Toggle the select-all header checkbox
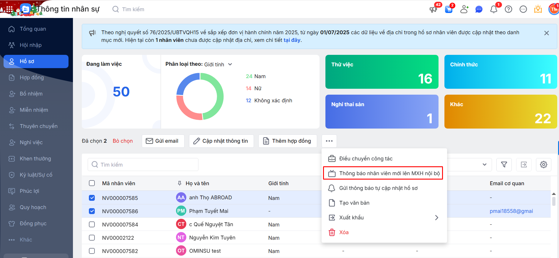This screenshot has width=559, height=258. click(x=92, y=183)
